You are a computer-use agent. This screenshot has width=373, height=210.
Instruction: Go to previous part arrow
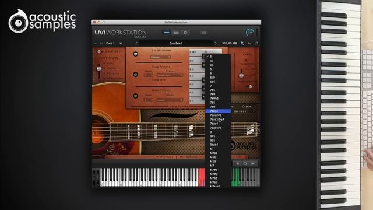coord(96,43)
